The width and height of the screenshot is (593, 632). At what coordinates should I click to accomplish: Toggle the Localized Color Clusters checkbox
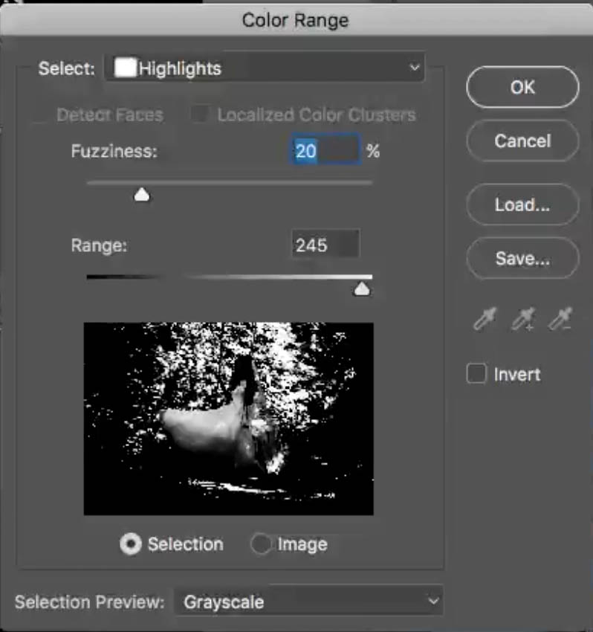click(x=199, y=115)
